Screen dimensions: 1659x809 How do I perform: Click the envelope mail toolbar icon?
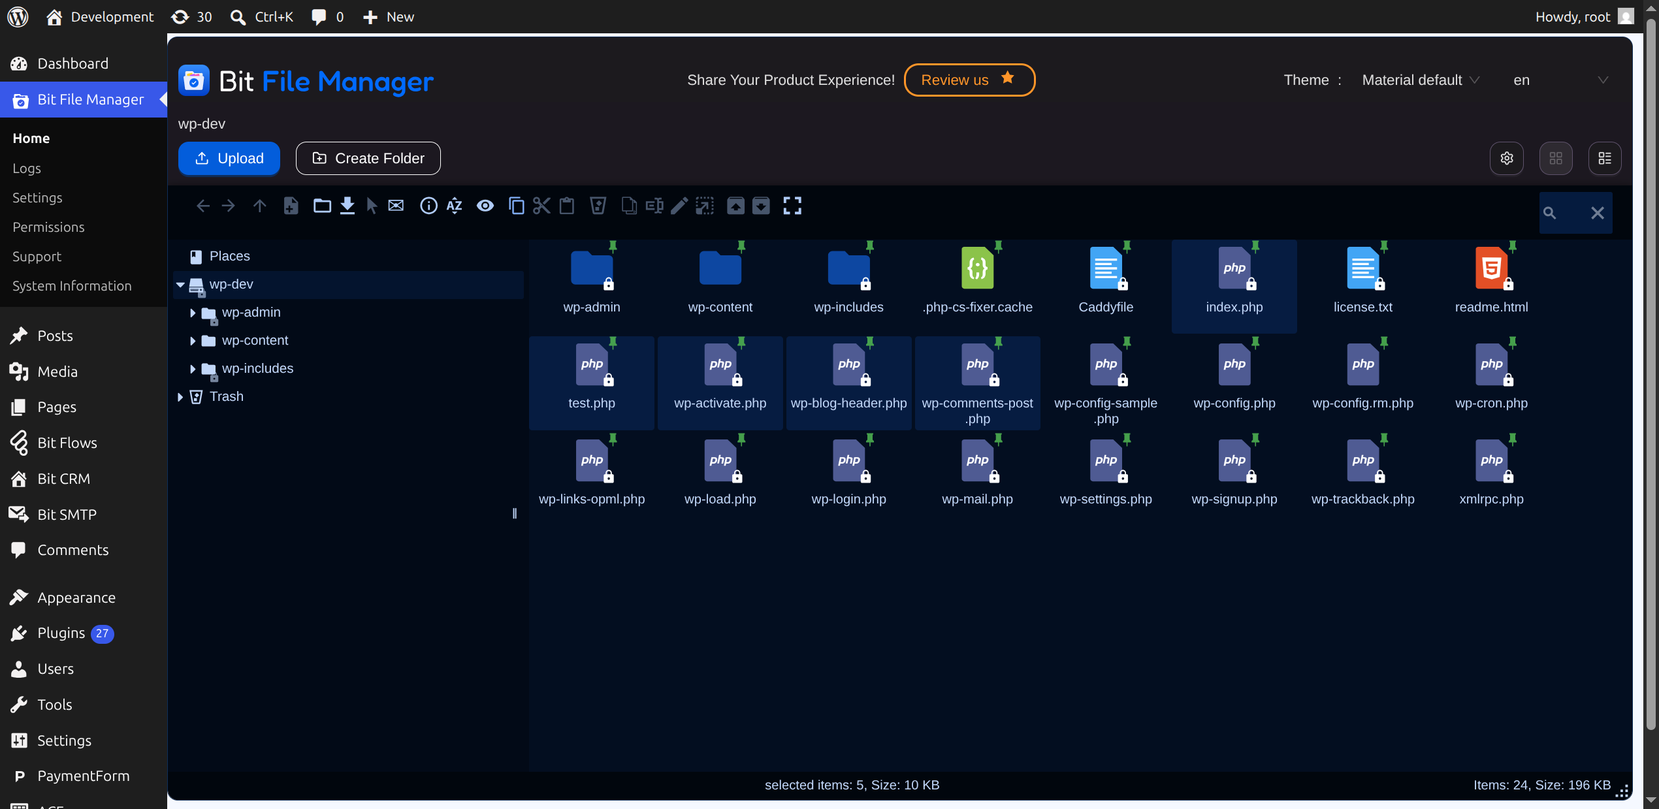point(396,206)
